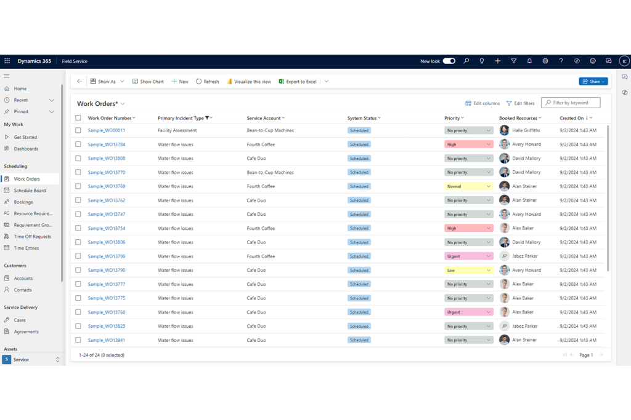Open Urgent priority selector for Sample_WO13799
631x420 pixels.
pos(469,256)
